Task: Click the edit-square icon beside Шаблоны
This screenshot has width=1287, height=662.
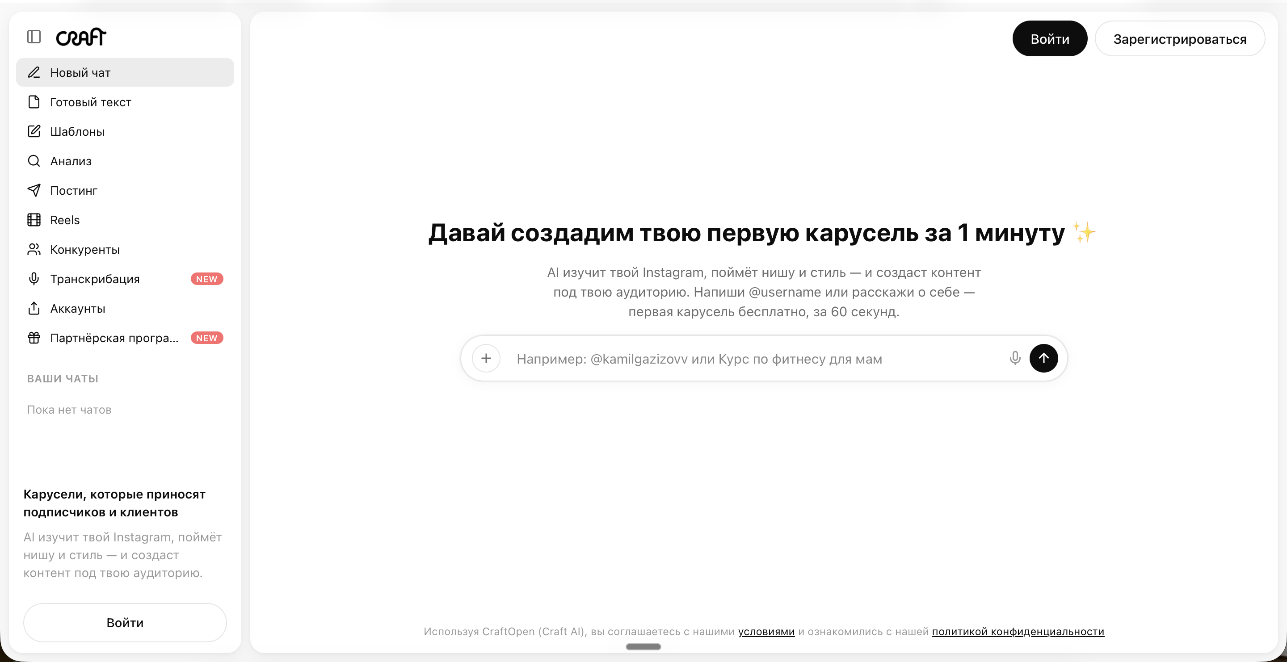Action: [34, 131]
